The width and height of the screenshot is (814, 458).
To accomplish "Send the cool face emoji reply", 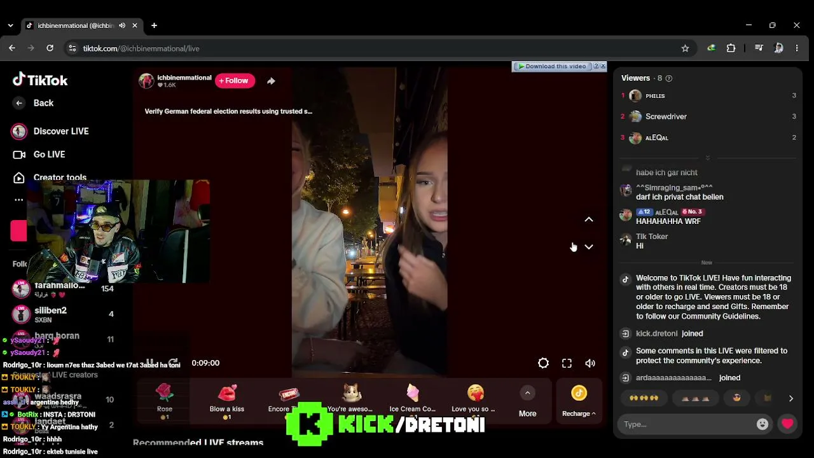I will coord(737,398).
